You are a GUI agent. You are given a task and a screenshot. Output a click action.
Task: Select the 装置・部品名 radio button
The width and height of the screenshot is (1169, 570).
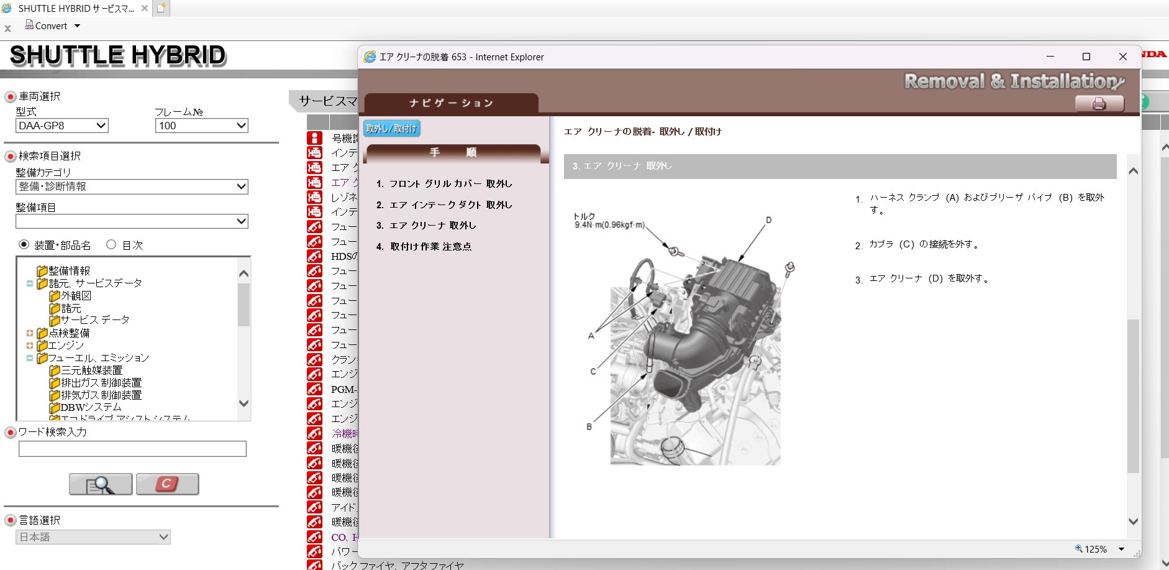click(24, 245)
